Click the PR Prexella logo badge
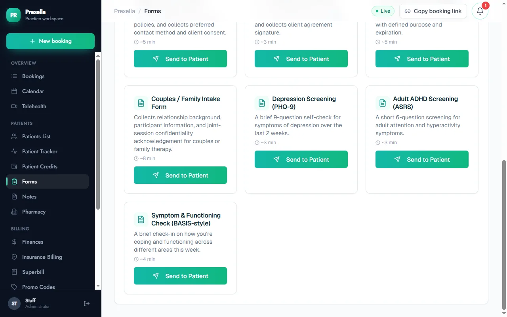The width and height of the screenshot is (507, 317). (13, 15)
